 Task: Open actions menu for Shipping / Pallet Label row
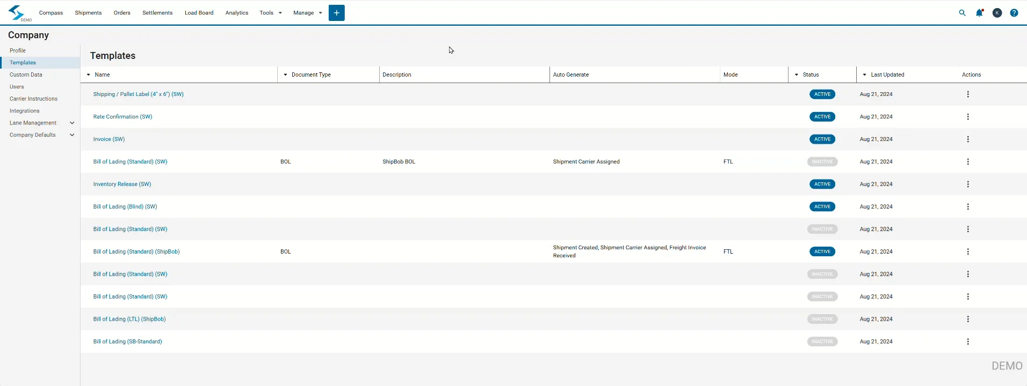coord(968,94)
